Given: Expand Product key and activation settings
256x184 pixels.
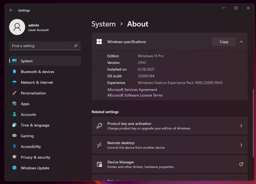Looking at the screenshot, I should coord(241,126).
